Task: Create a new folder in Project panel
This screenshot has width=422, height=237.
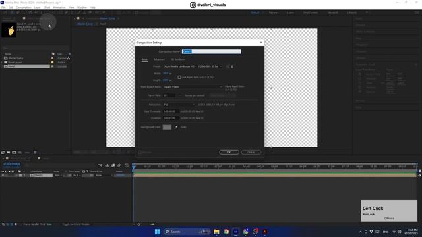Action: pos(9,152)
